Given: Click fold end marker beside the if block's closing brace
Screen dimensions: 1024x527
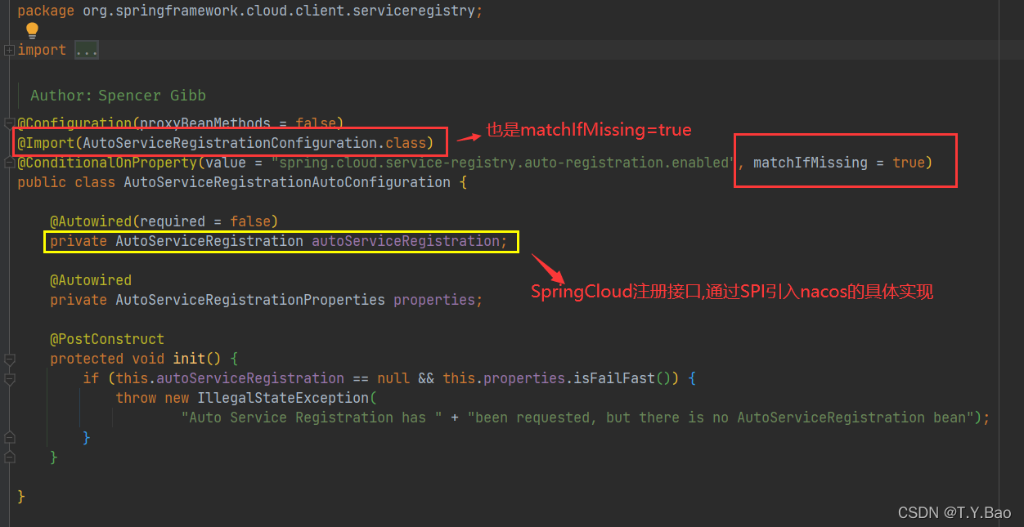Looking at the screenshot, I should pyautogui.click(x=9, y=437).
